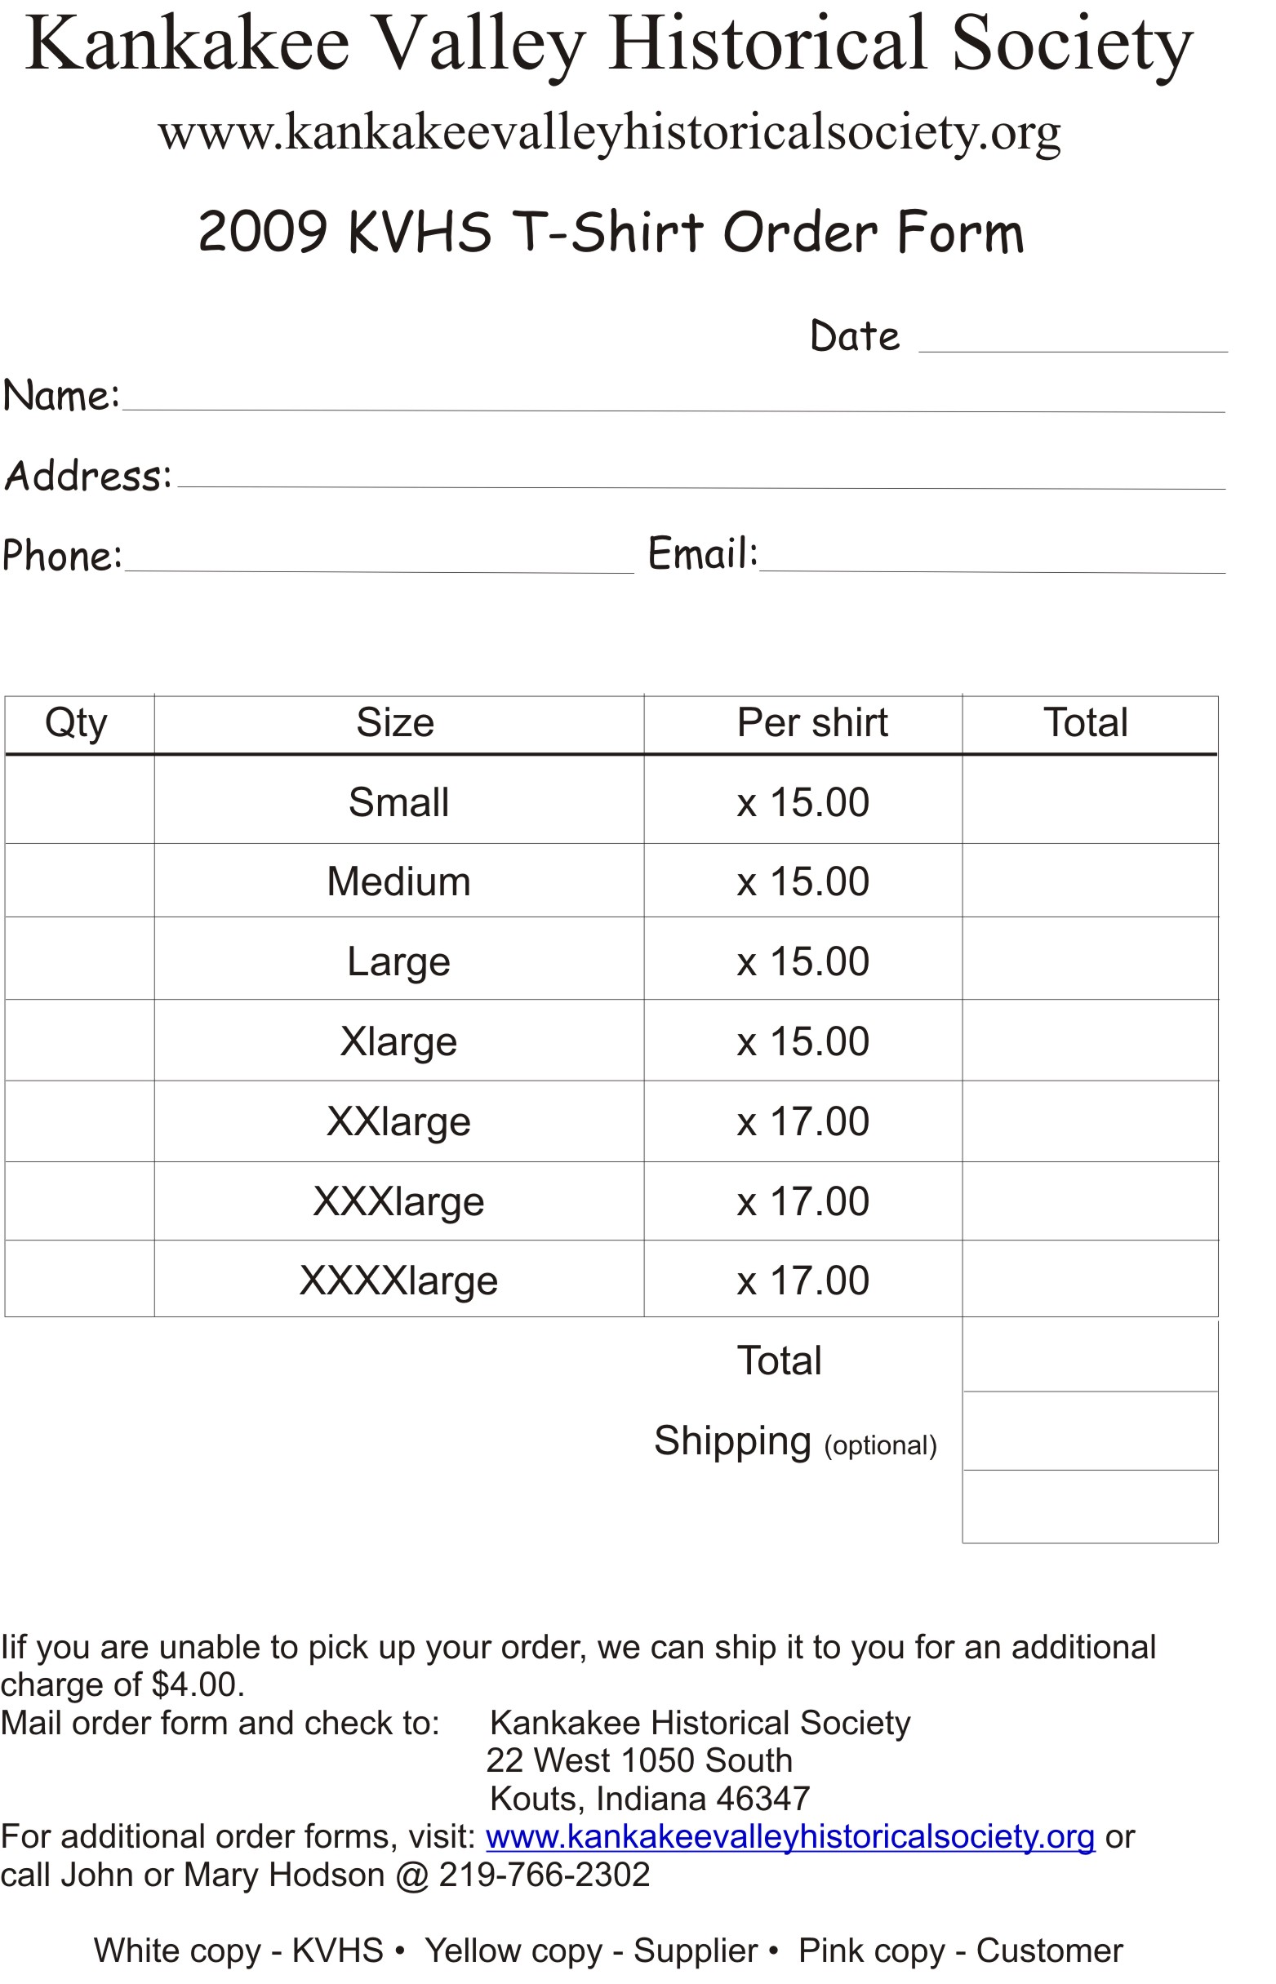
Task: Click the Qty cell for Medium
Action: [x=79, y=881]
